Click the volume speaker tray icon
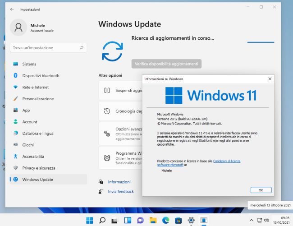 266,220
